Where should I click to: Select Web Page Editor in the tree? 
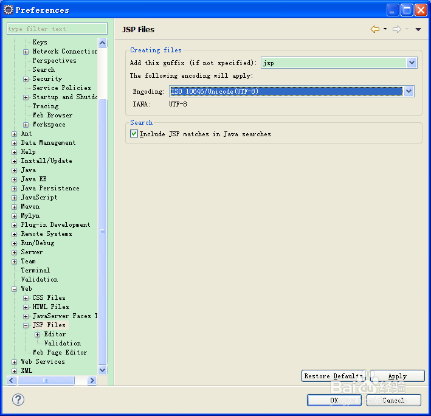click(x=60, y=352)
